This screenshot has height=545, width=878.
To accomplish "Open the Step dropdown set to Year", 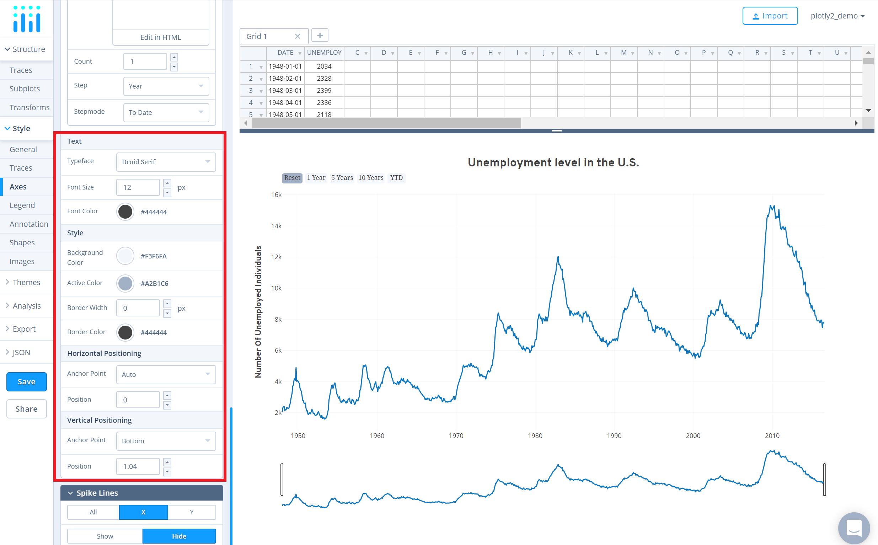I will coord(166,86).
